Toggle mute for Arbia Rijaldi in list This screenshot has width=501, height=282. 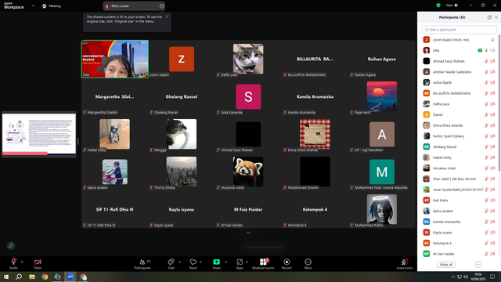click(x=486, y=82)
